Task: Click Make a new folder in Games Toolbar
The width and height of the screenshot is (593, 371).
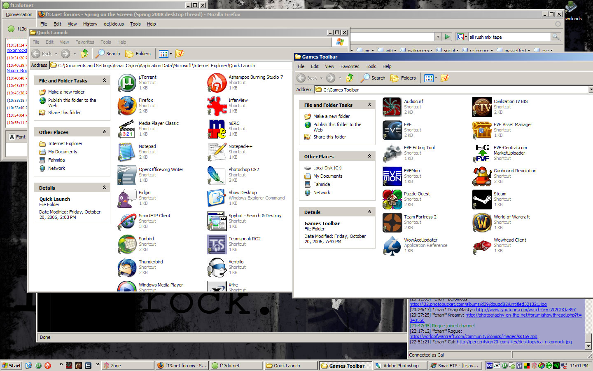Action: pyautogui.click(x=331, y=116)
